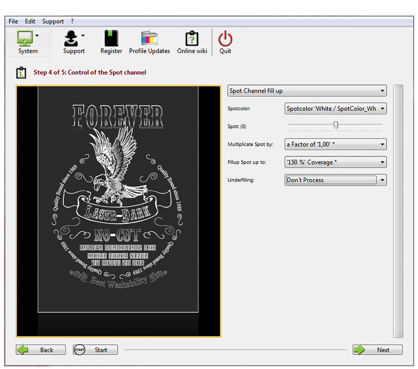
Task: Open the Spot Channel fill up dropdown
Action: tap(307, 91)
